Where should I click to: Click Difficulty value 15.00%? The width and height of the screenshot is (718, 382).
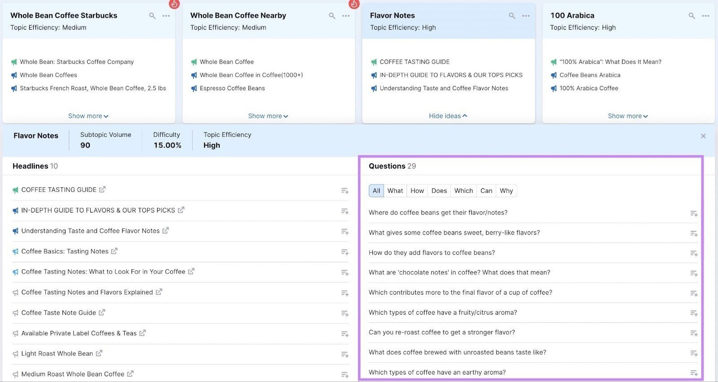coord(167,145)
